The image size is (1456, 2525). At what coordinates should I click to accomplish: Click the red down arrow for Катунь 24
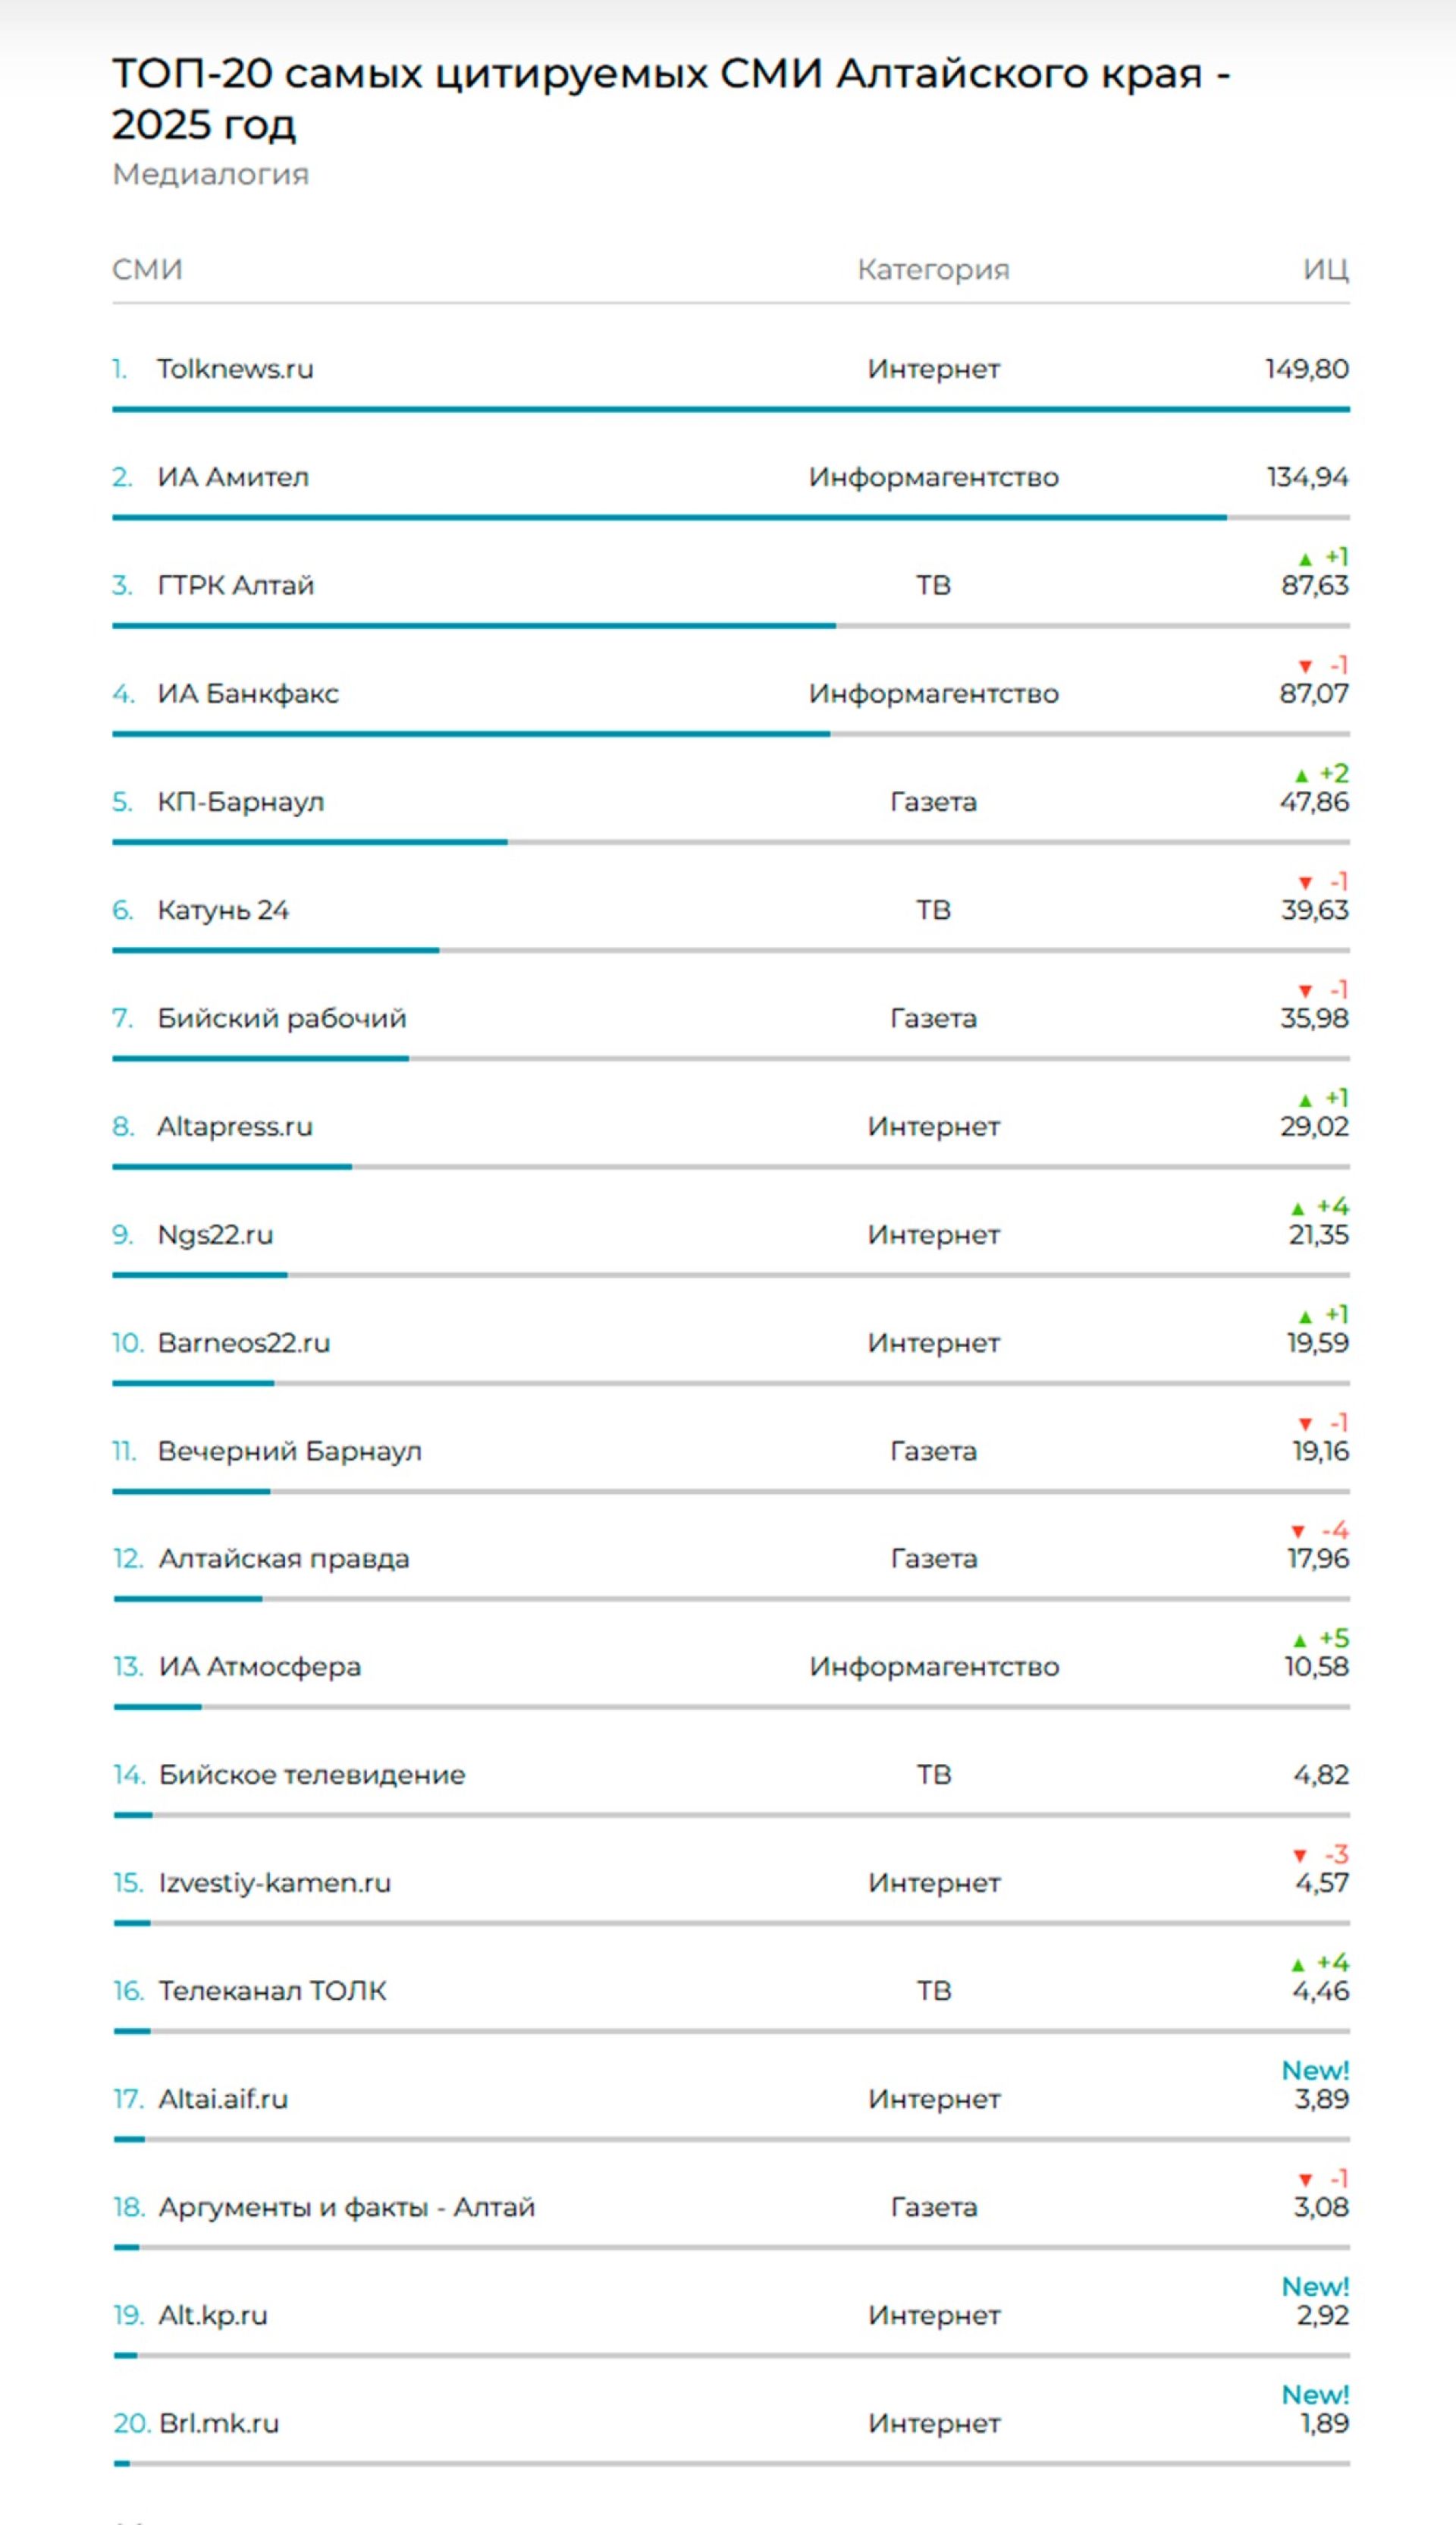pos(1305,882)
